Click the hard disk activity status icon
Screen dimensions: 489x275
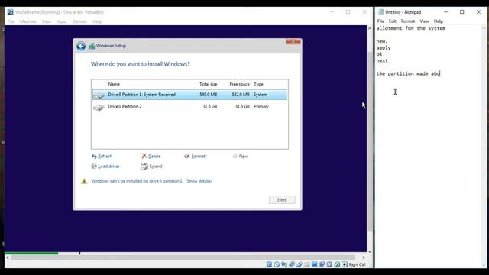269,264
